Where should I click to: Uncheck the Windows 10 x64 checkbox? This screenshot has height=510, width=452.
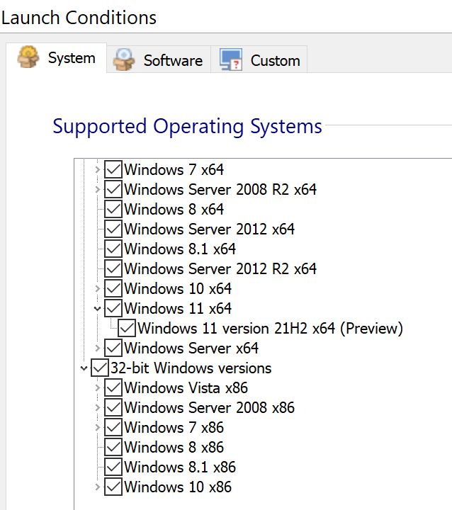point(113,288)
